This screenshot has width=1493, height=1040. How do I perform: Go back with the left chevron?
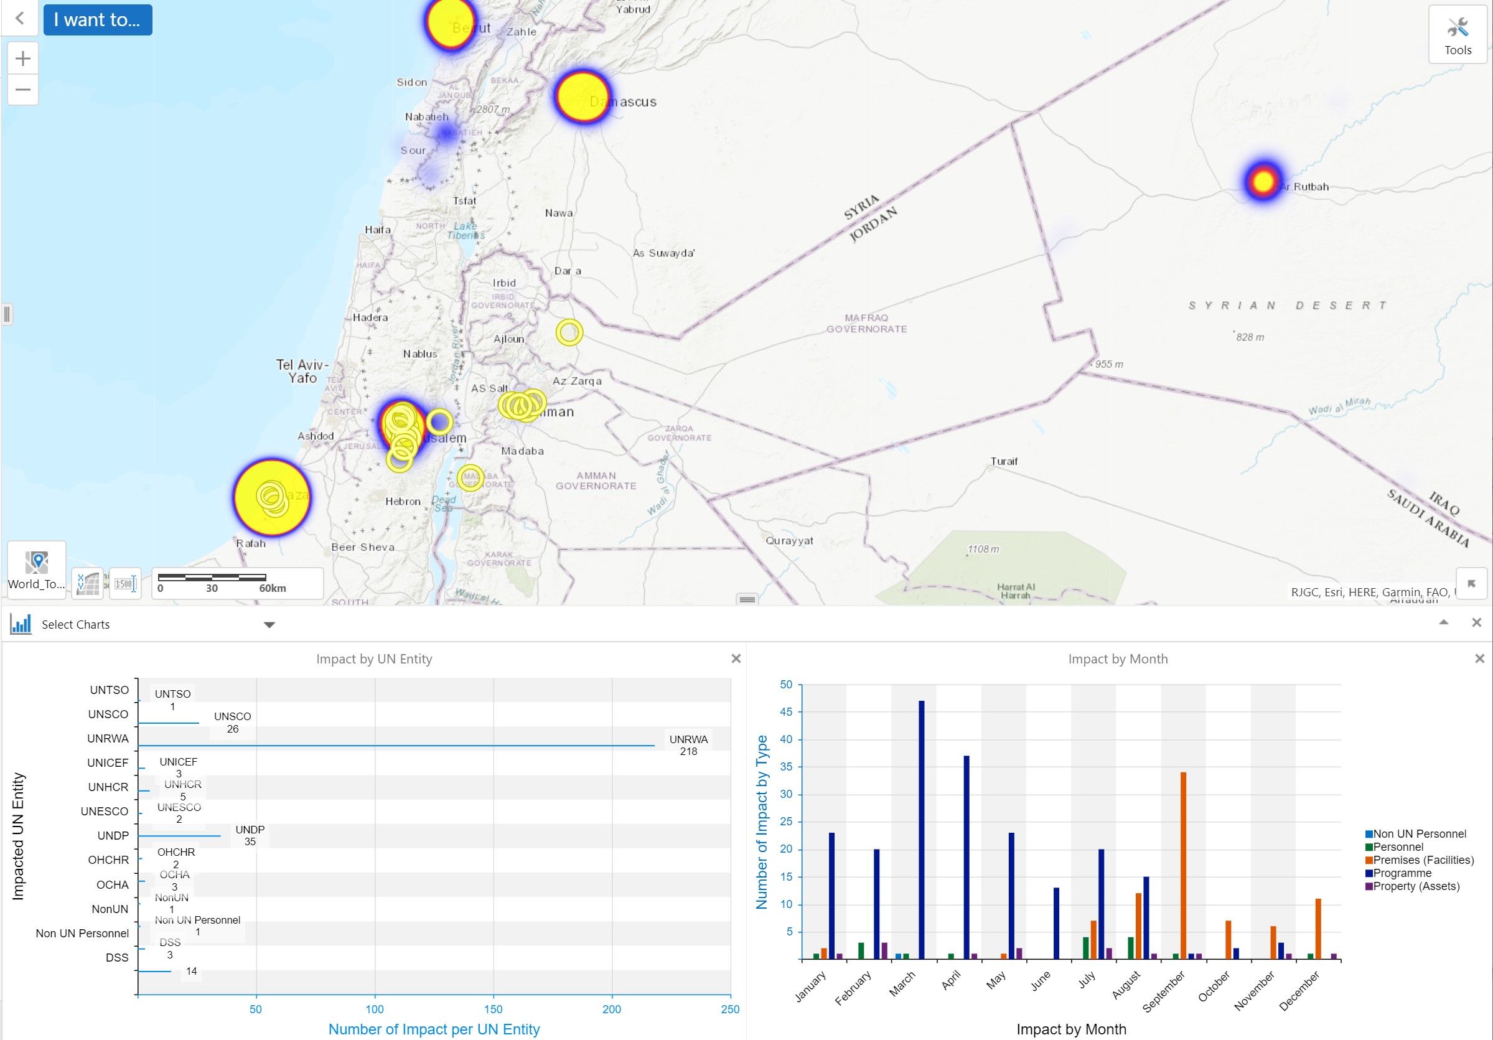[19, 19]
